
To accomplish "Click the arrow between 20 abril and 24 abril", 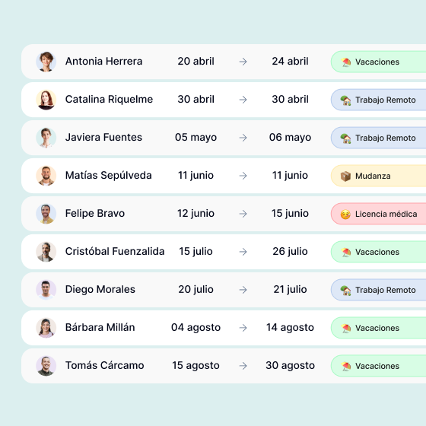I will (x=243, y=62).
